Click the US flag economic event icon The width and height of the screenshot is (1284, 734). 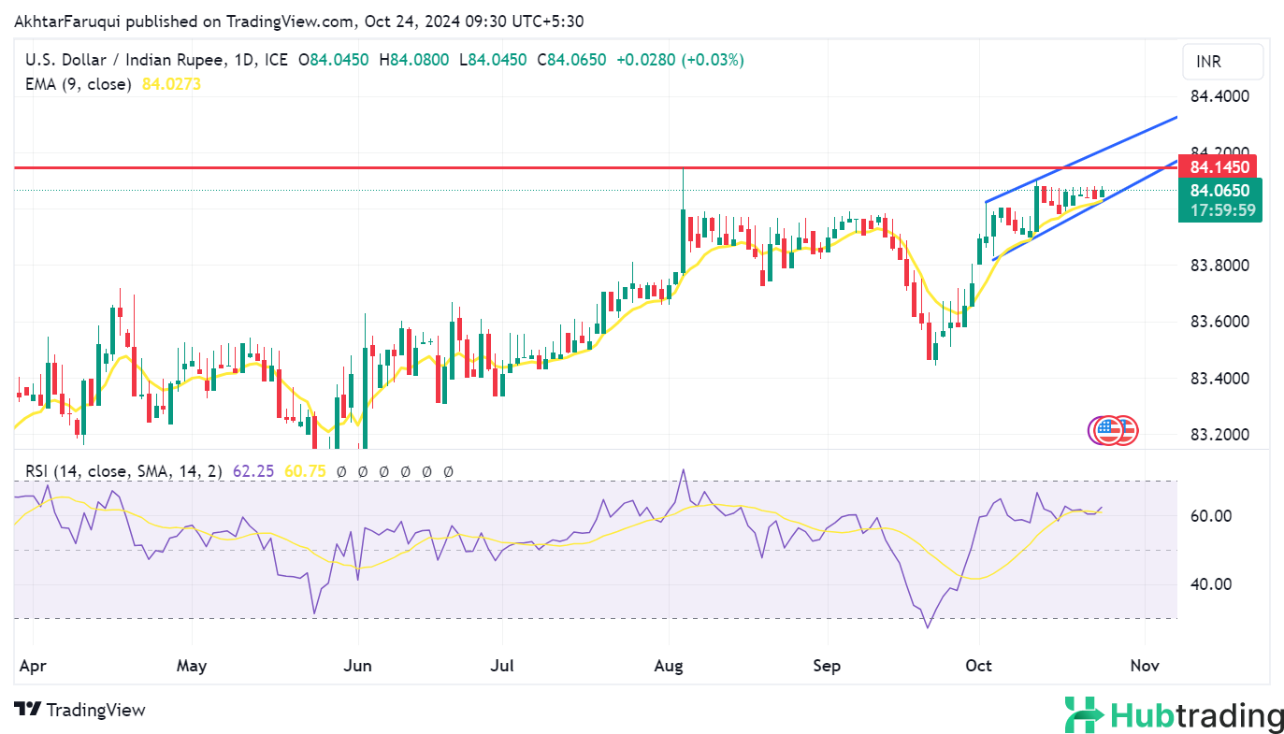point(1109,430)
